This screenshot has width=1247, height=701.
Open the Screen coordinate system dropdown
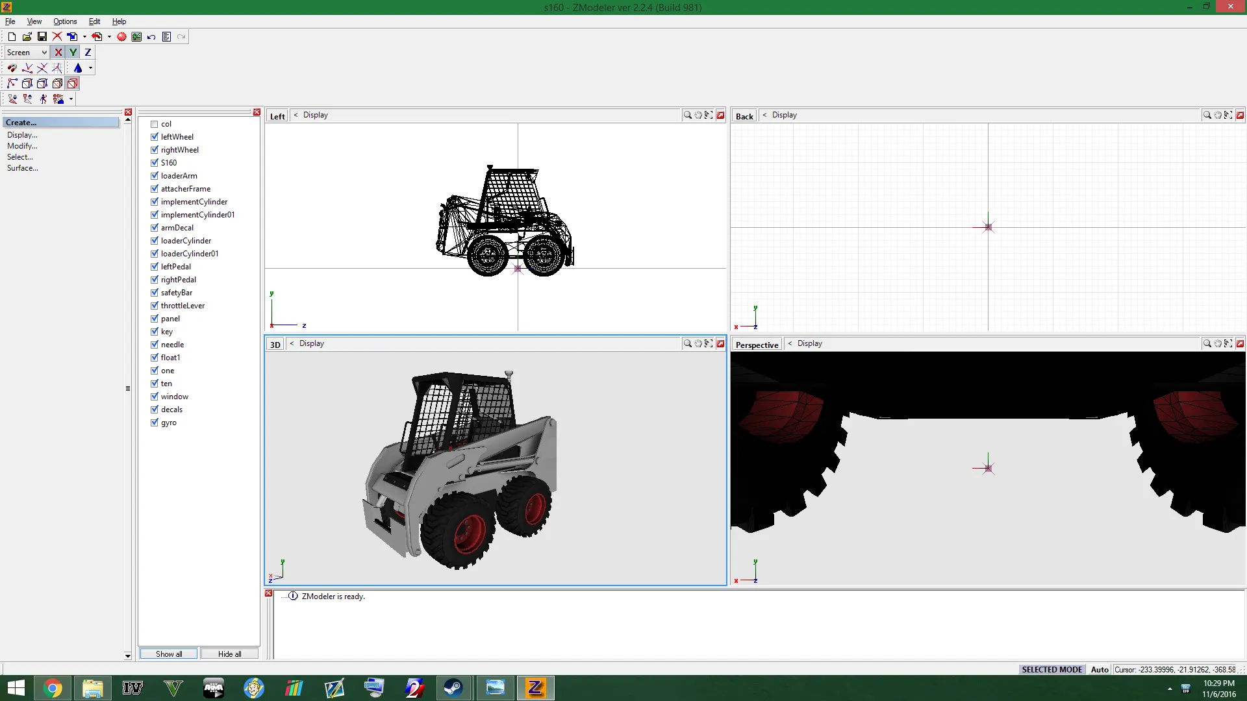pos(27,53)
